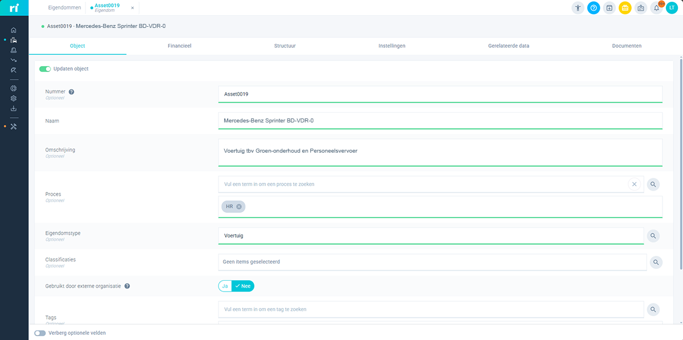
Task: Toggle the Updaten object switch
Action: click(45, 69)
